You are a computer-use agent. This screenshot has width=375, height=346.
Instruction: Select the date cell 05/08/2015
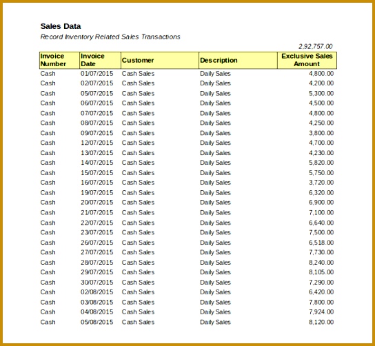(97, 322)
